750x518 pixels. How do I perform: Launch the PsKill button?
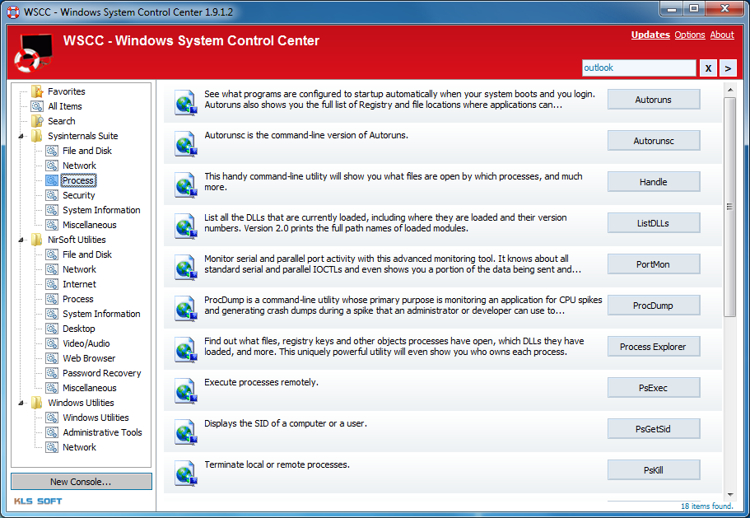coord(654,469)
